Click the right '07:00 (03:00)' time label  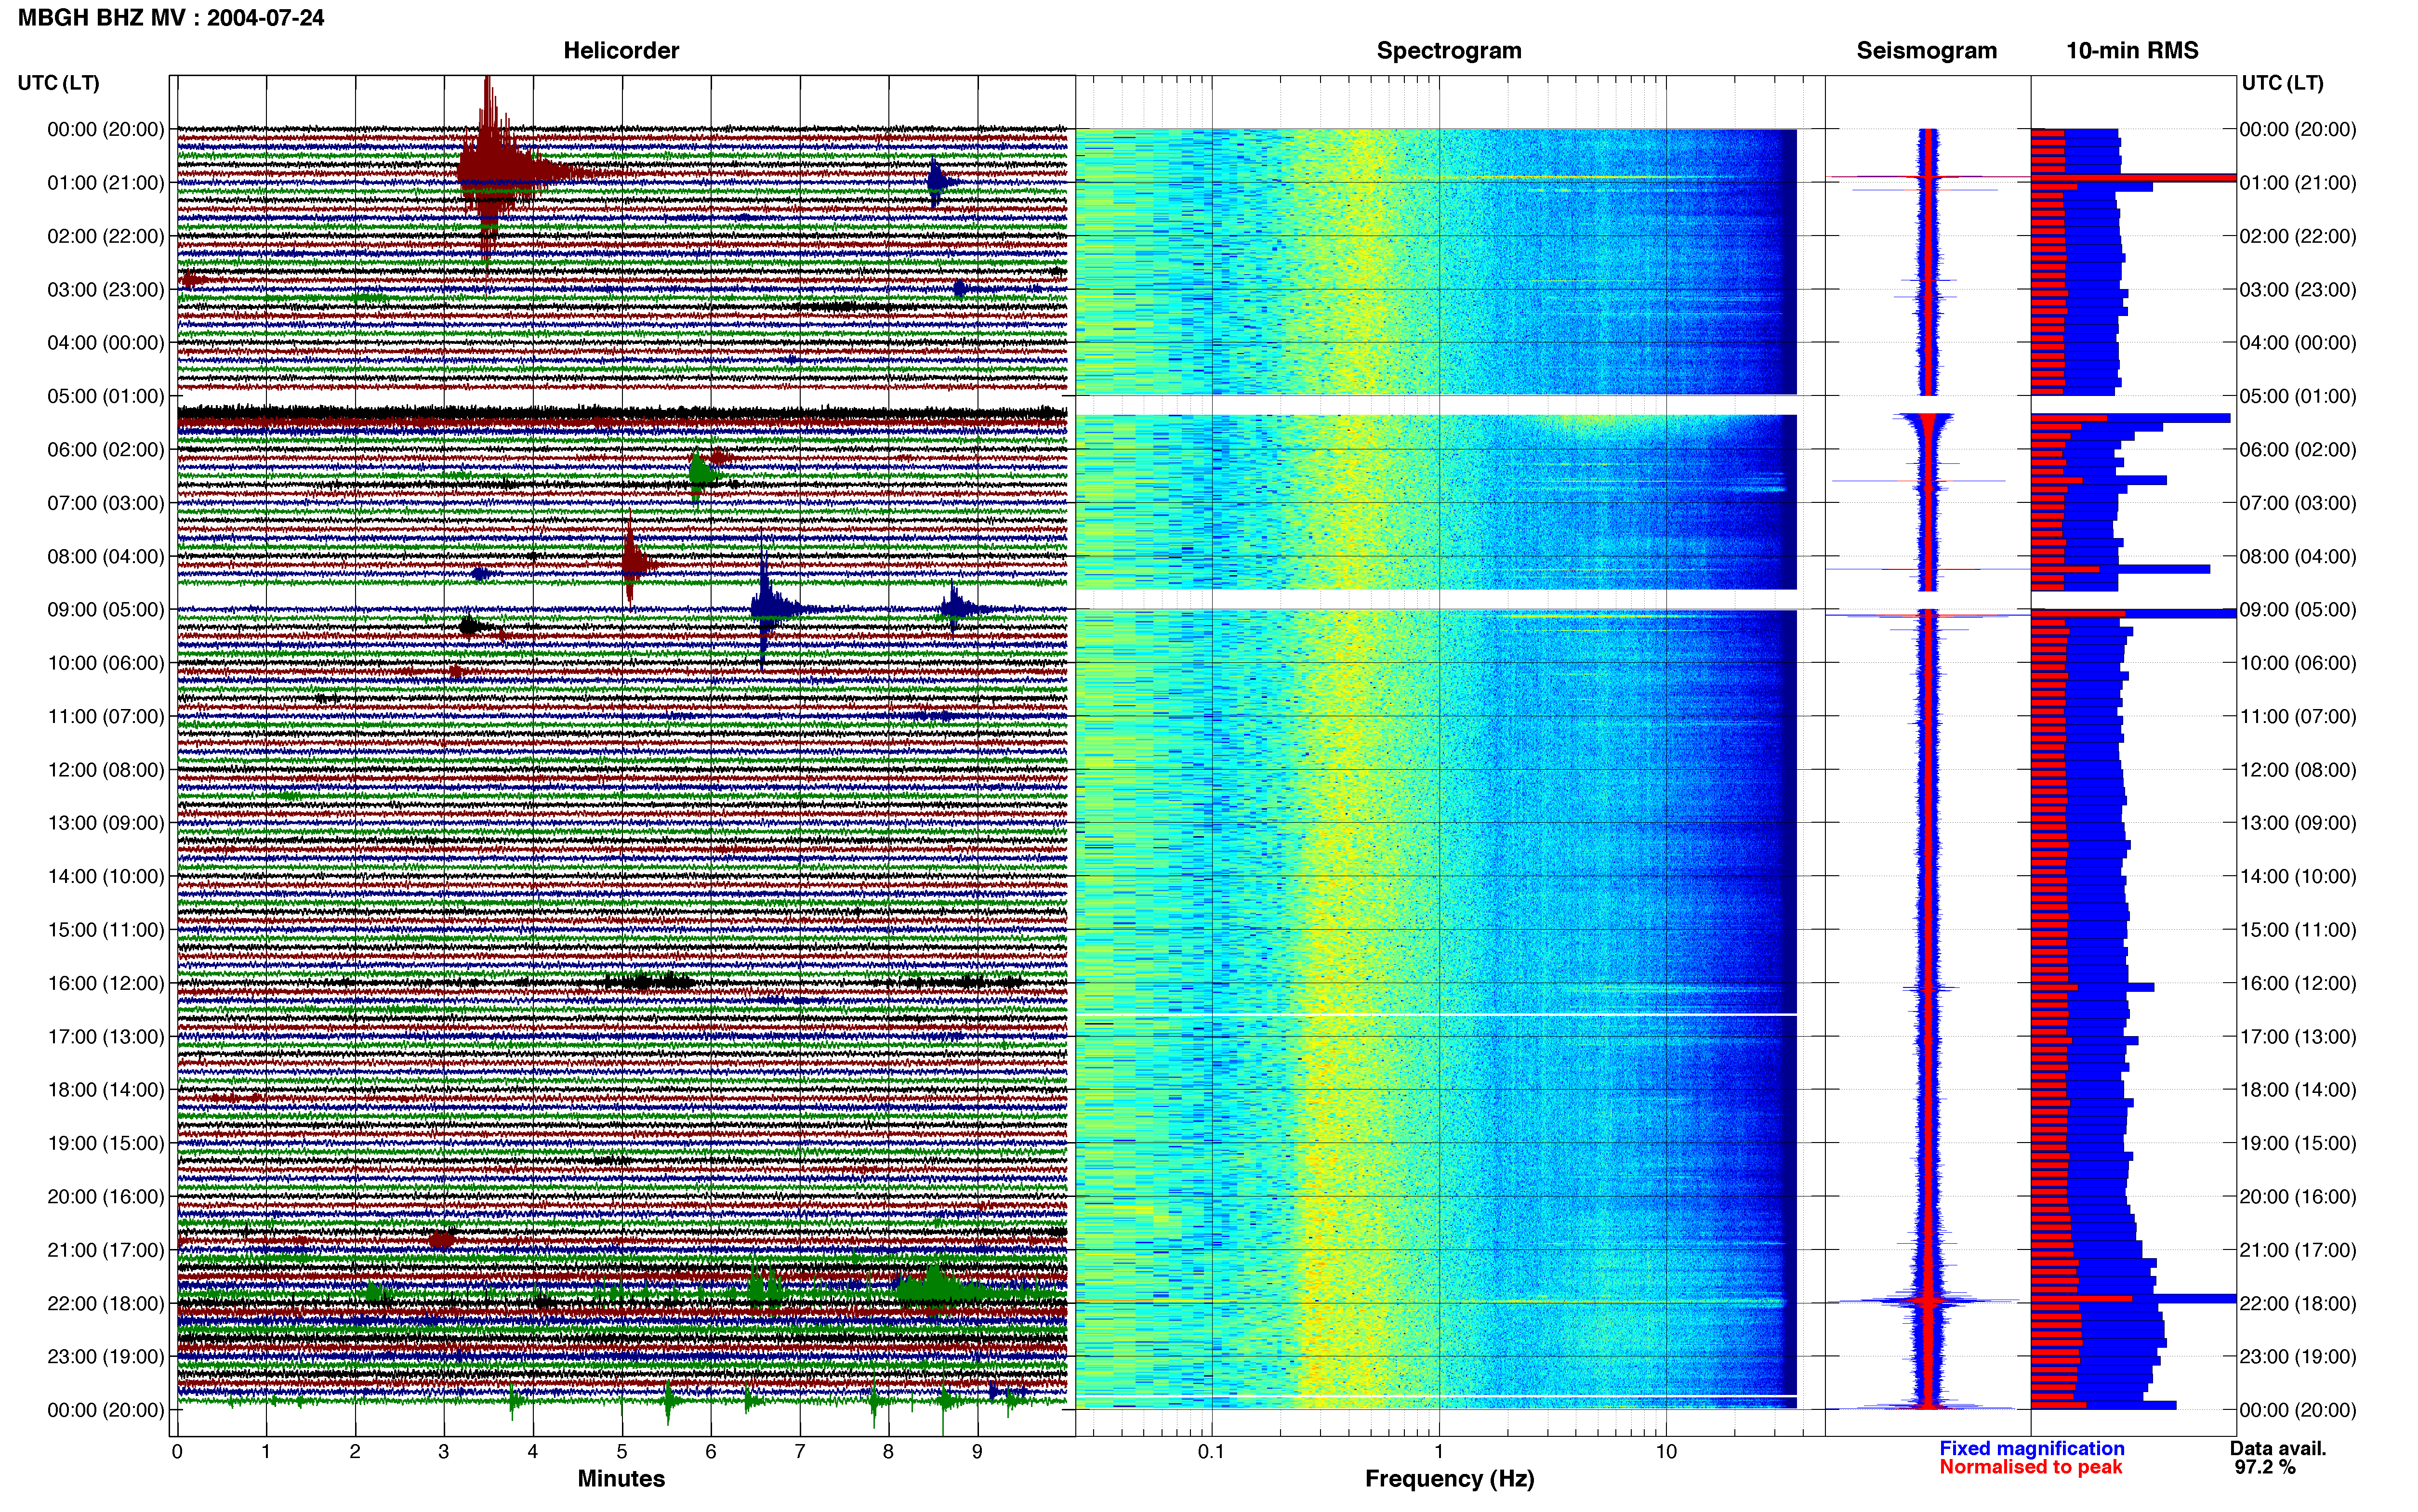[2297, 503]
